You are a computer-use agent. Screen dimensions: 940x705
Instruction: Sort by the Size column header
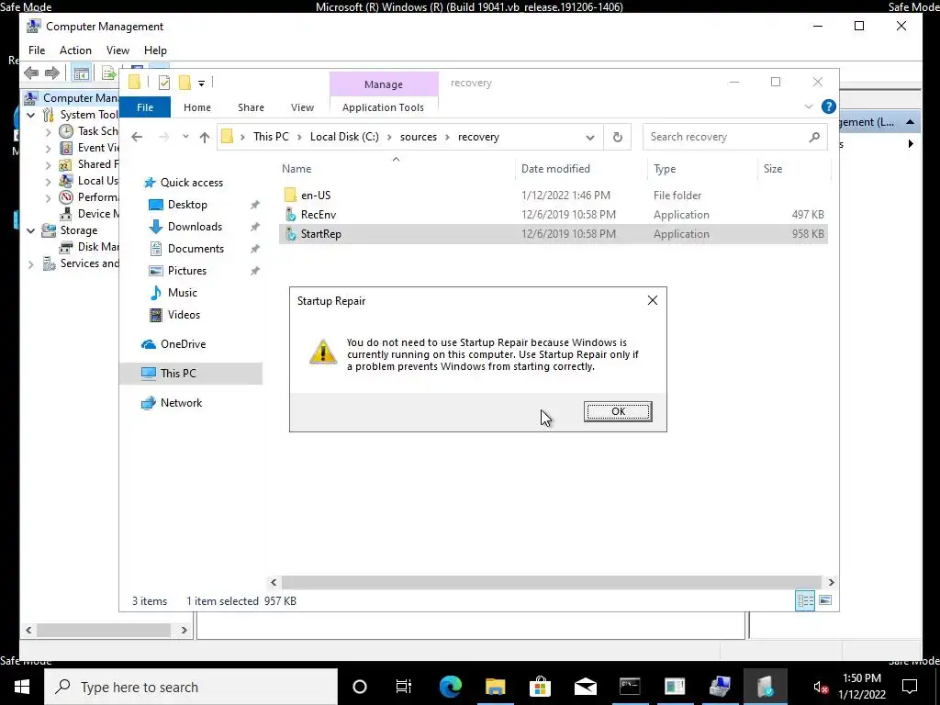click(794, 169)
